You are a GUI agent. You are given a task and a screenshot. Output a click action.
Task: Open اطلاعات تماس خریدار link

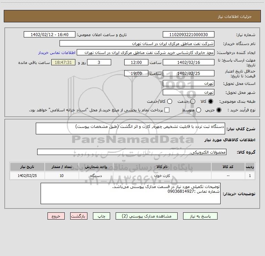(x=57, y=53)
